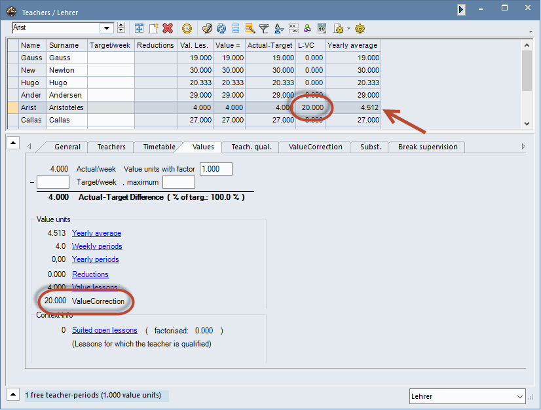
Task: Click the Reductions column header
Action: 156,45
